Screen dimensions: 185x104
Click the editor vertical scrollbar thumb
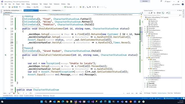pos(141,34)
